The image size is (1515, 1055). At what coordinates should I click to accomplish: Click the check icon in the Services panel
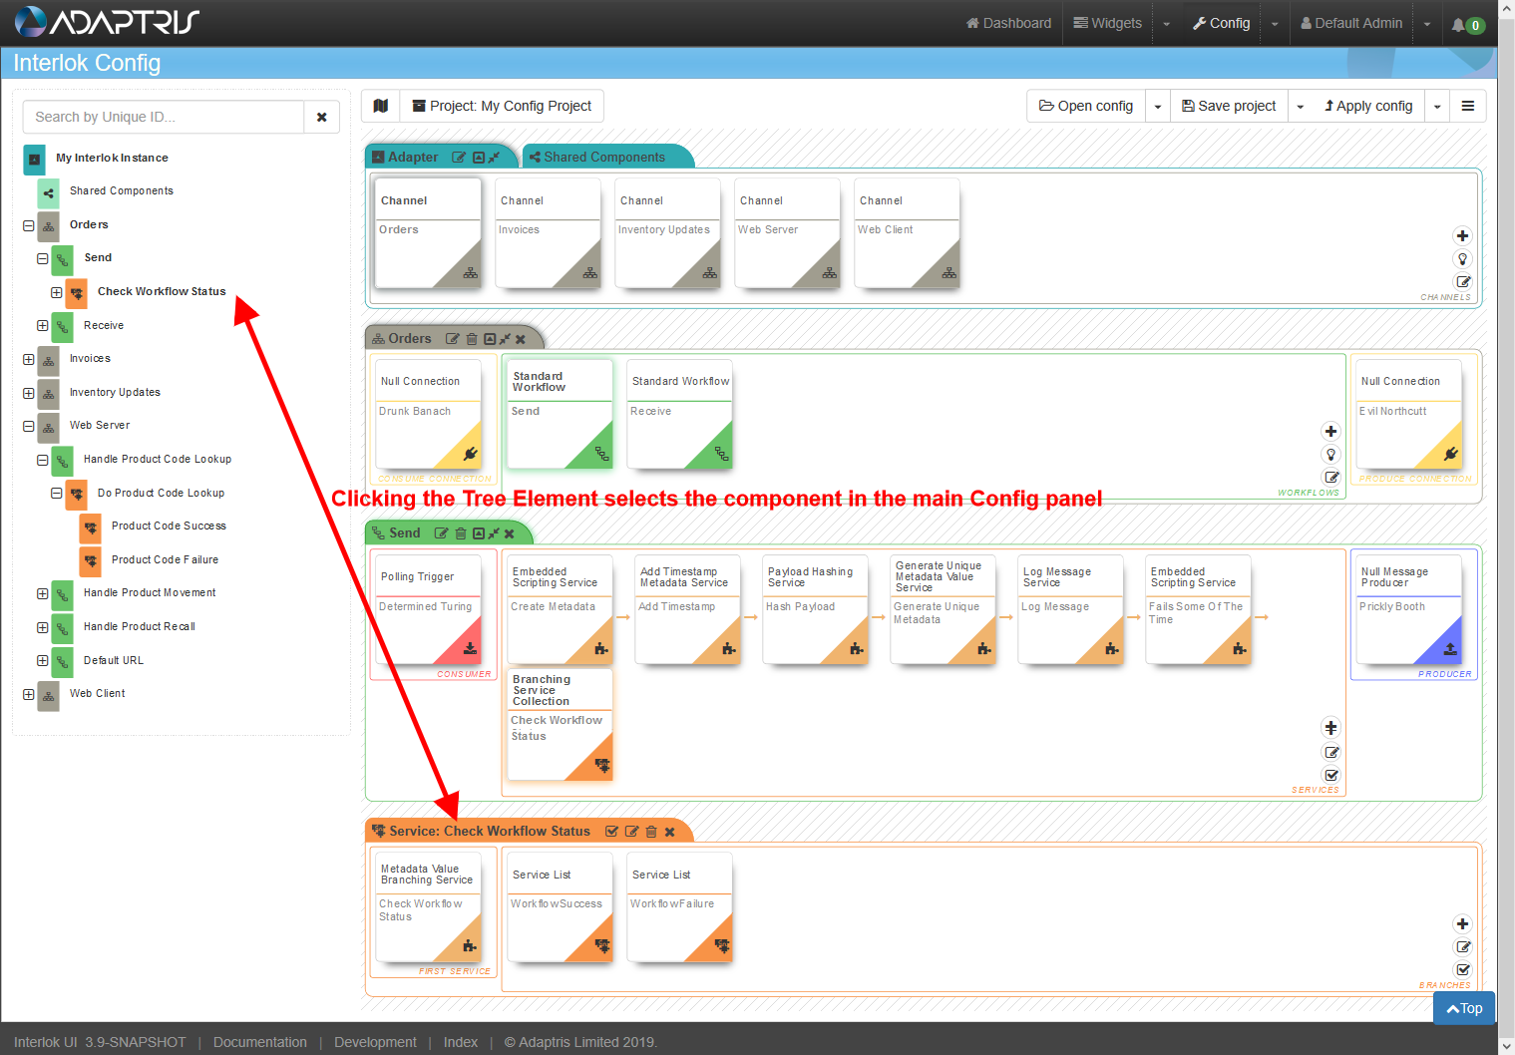(1330, 775)
